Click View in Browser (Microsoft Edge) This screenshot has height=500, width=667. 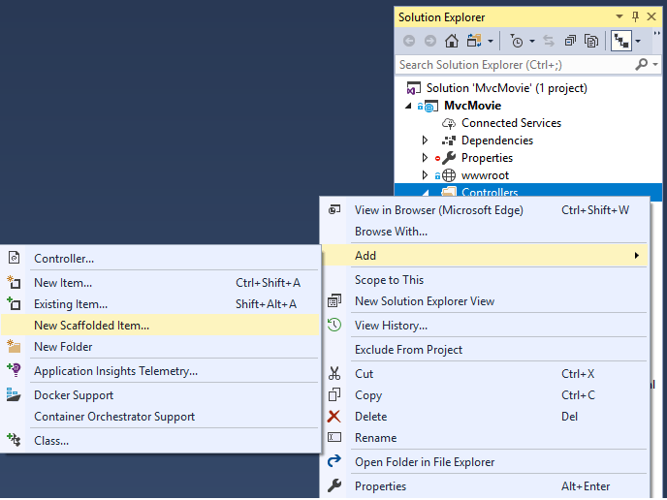click(438, 210)
